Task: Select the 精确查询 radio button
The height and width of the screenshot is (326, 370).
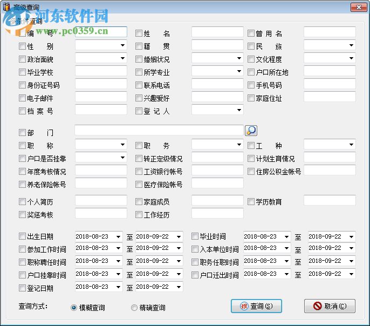Action: tap(134, 308)
